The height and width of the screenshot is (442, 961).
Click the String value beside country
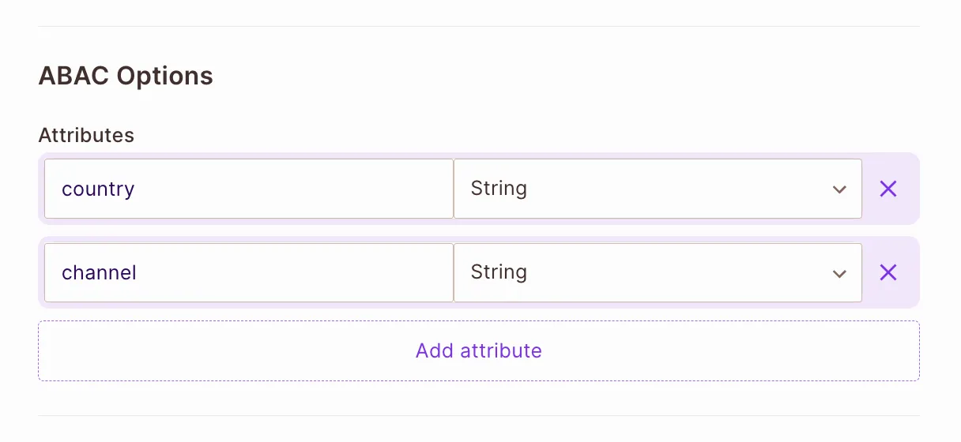pos(499,189)
